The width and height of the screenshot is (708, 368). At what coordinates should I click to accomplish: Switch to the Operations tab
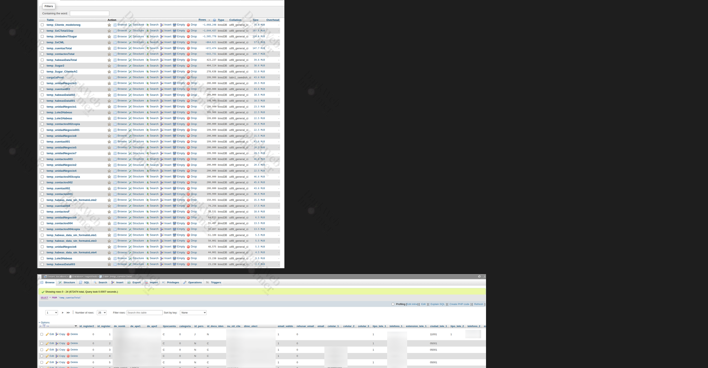tap(193, 283)
